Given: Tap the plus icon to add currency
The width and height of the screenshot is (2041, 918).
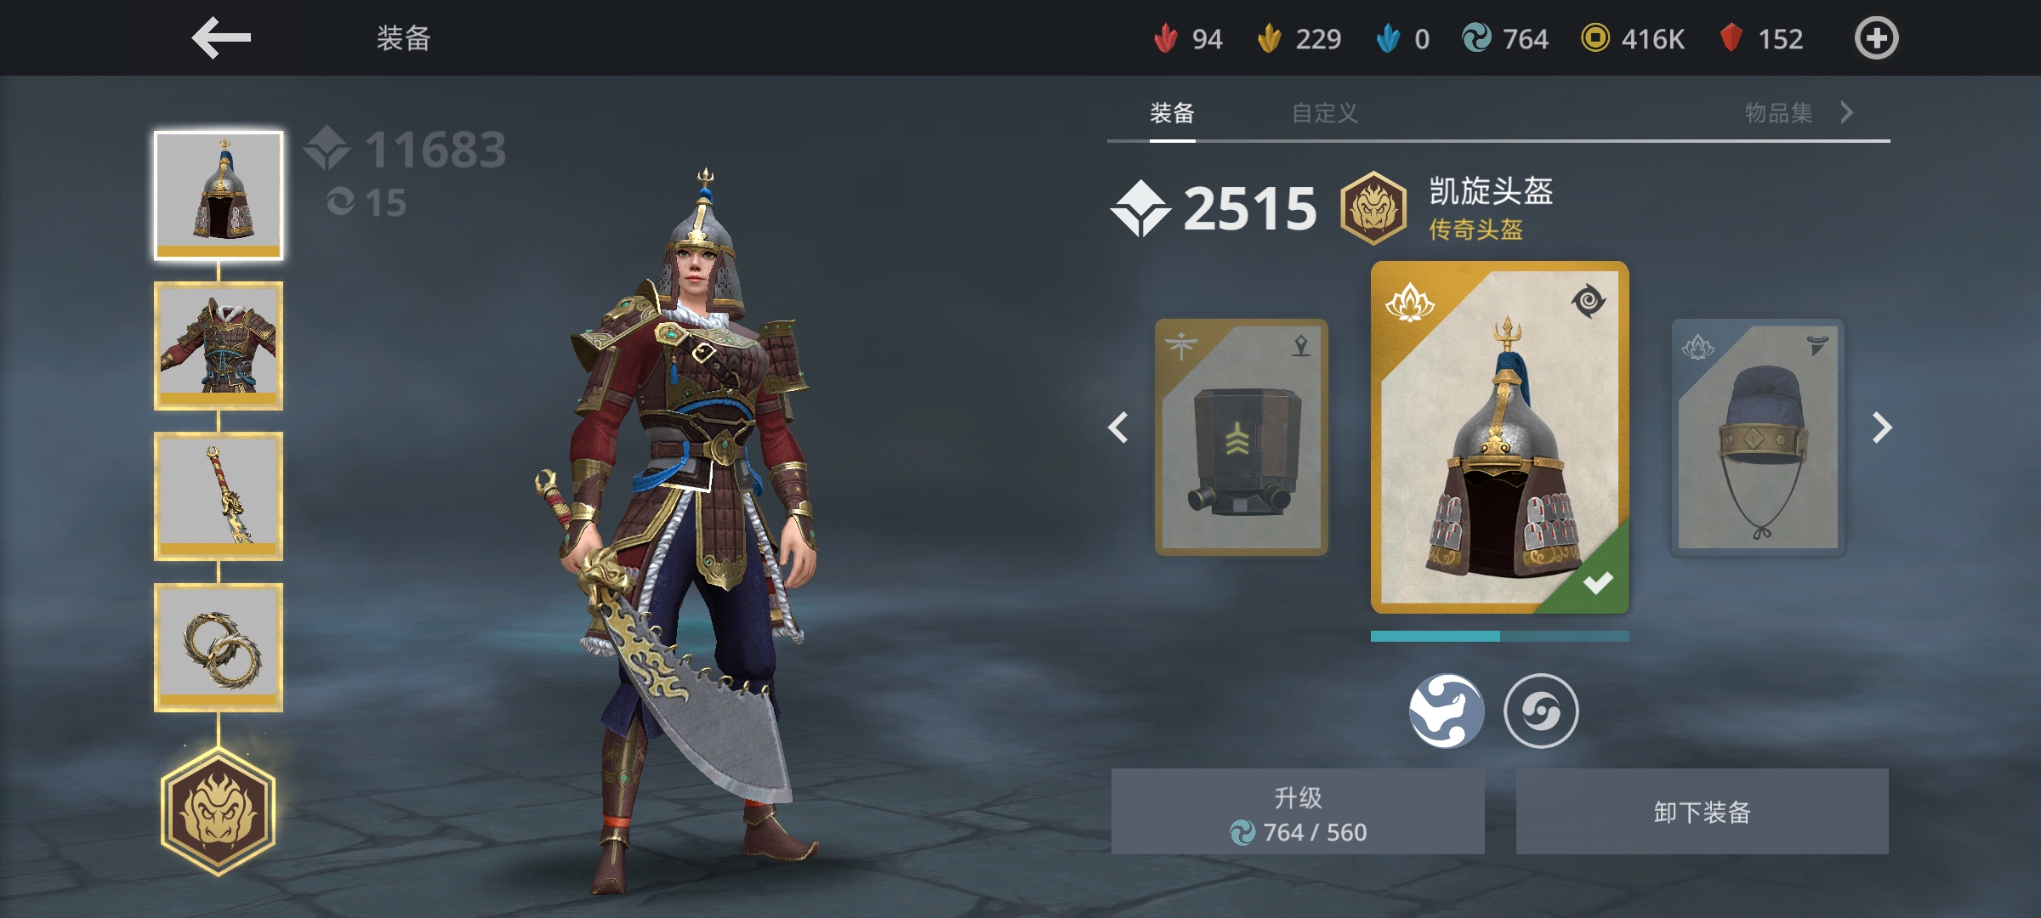Looking at the screenshot, I should pyautogui.click(x=1876, y=38).
